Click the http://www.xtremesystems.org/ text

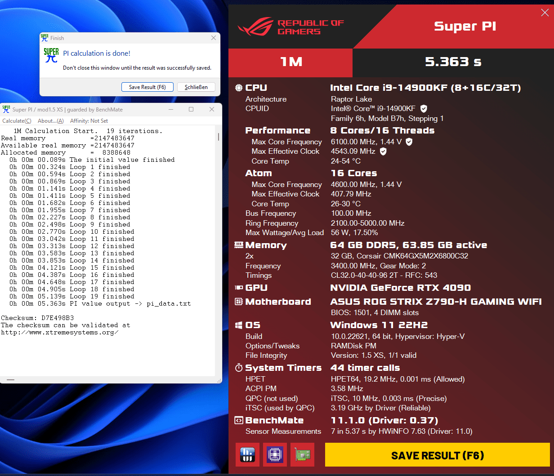[60, 332]
